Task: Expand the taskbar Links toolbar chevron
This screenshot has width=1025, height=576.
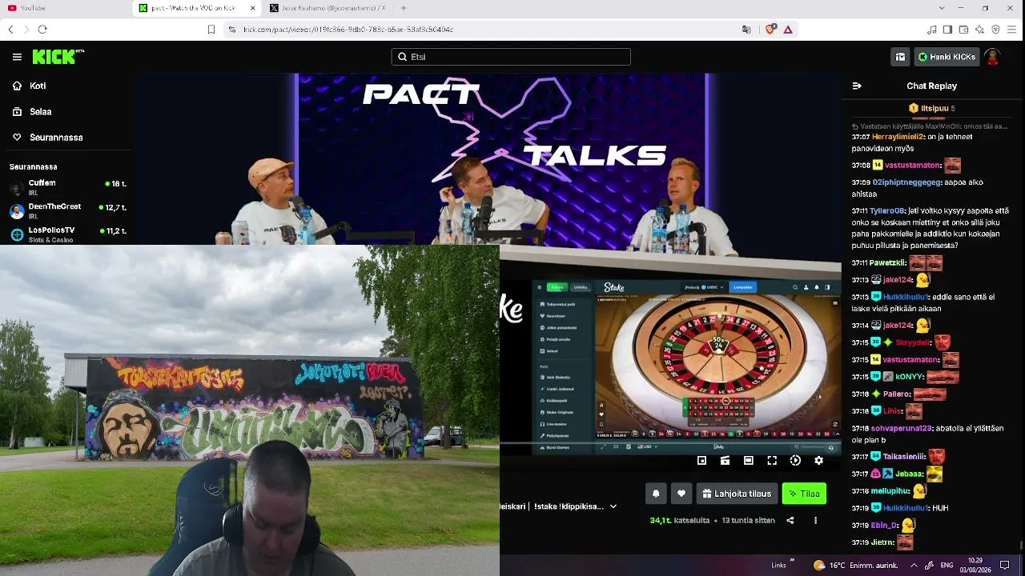Action: pos(793,561)
